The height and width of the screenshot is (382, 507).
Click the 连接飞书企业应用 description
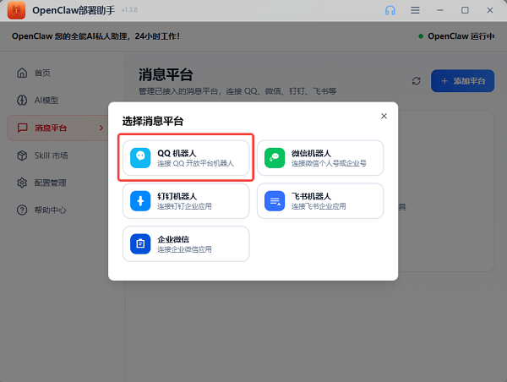(319, 206)
